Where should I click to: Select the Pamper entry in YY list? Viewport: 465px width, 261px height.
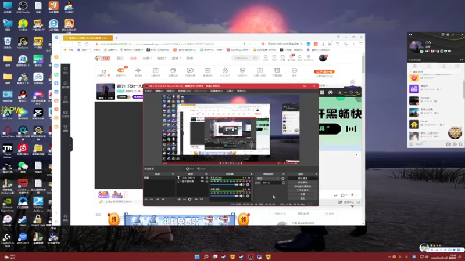tap(435, 100)
